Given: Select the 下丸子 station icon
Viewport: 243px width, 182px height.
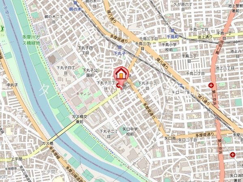Looking at the screenshot, I should click(119, 47).
